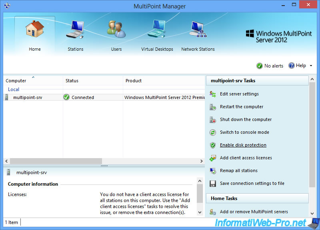Viewport: 320px width, 230px height.
Task: Open the Stations computer icon
Action: pos(75,29)
